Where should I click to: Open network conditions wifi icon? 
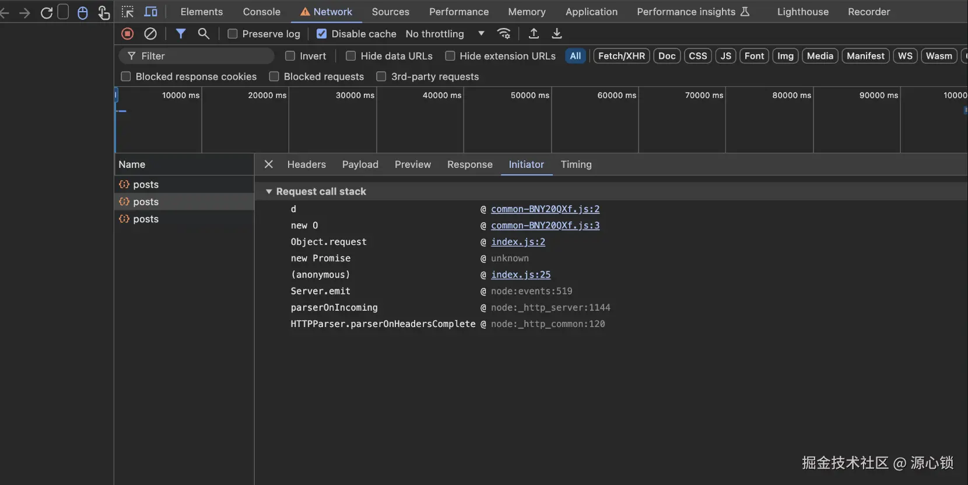pyautogui.click(x=504, y=34)
